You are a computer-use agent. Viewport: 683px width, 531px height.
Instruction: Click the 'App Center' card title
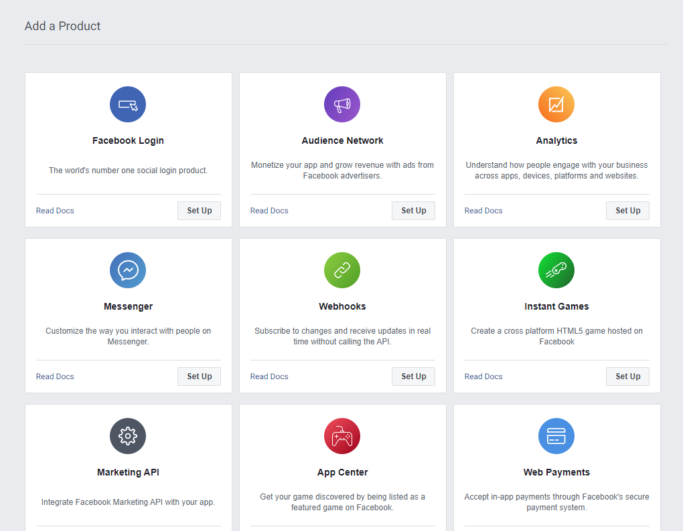[x=342, y=472]
